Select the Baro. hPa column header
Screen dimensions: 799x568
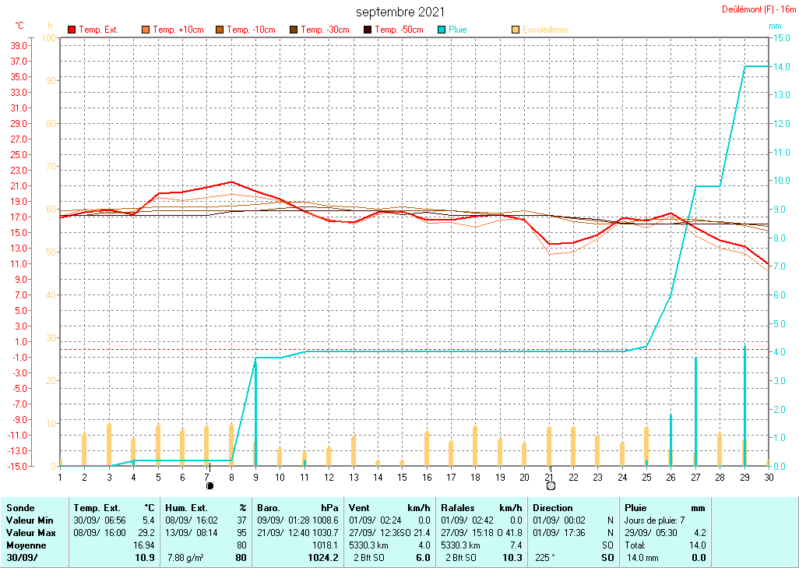(298, 507)
